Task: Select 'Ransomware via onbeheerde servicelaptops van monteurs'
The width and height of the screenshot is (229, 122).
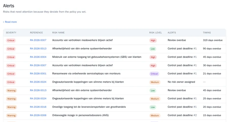Action: click(86, 73)
